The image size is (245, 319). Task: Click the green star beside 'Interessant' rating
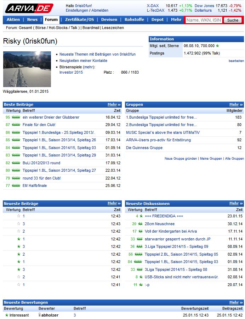6,315
